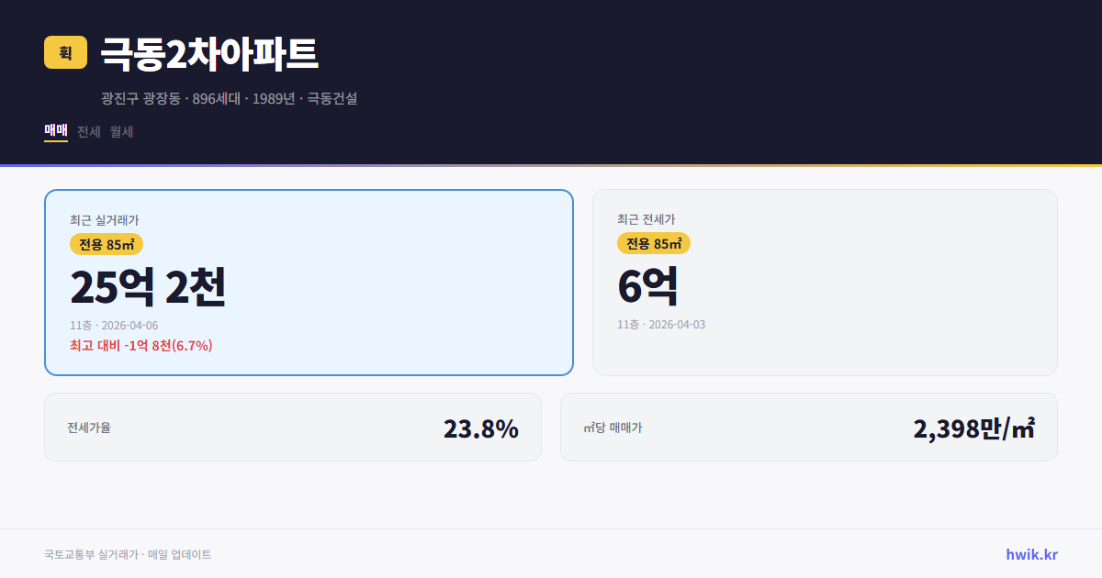Click the ㎡당 매매가 card
Viewport: 1102px width, 578px height.
coord(808,427)
